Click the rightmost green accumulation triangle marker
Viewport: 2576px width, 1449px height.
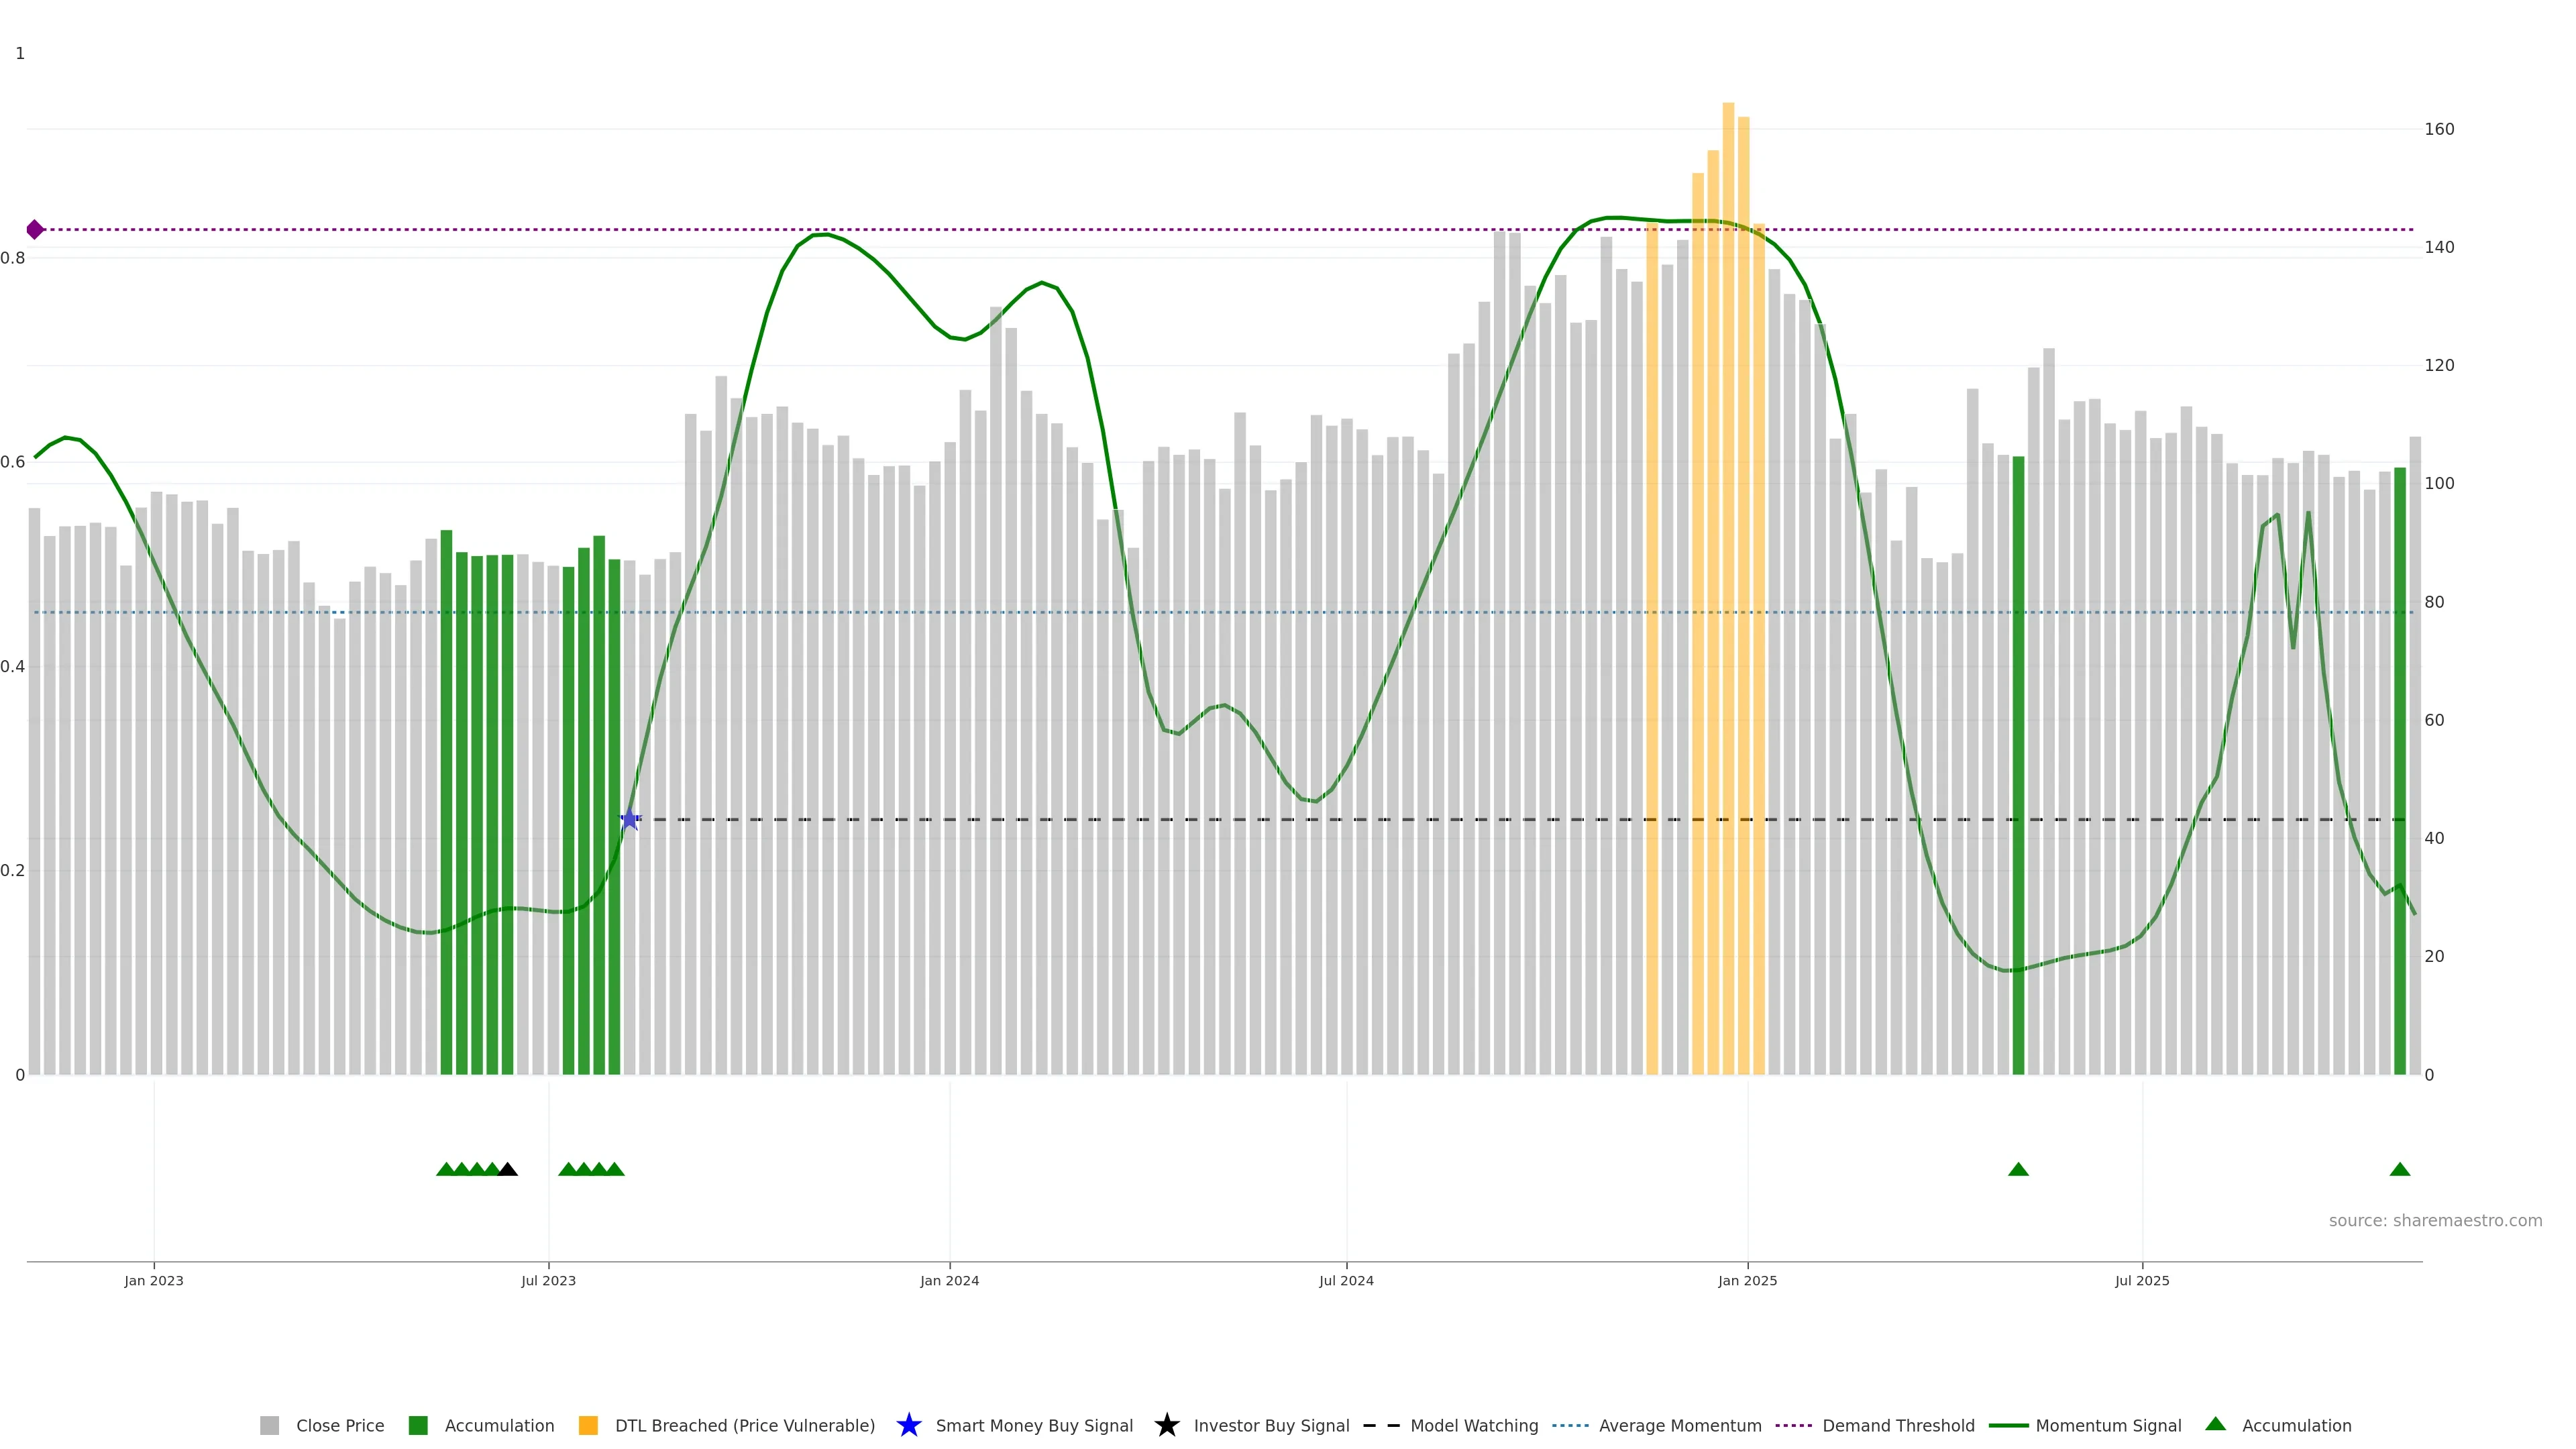[x=2399, y=1169]
